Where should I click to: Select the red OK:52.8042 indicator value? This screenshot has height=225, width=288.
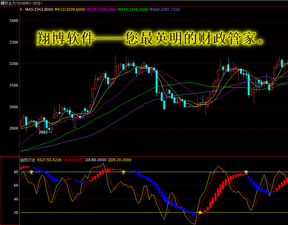[x=73, y=160]
